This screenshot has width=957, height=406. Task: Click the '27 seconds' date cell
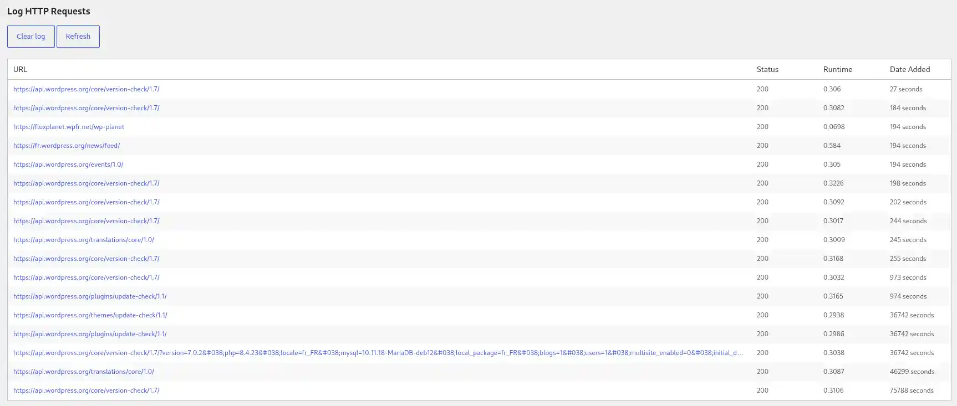tap(906, 89)
